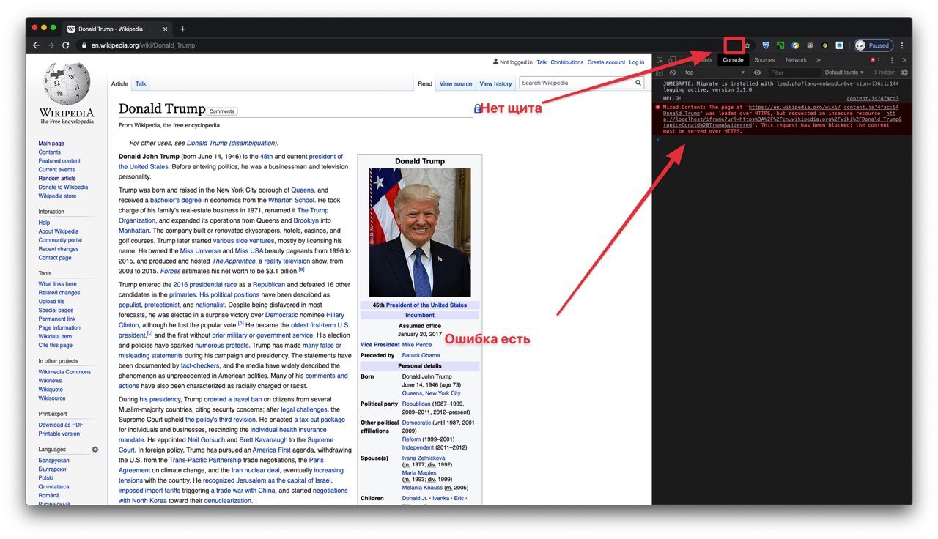
Task: Open content.js?4fac:3 source link
Action: coord(873,98)
